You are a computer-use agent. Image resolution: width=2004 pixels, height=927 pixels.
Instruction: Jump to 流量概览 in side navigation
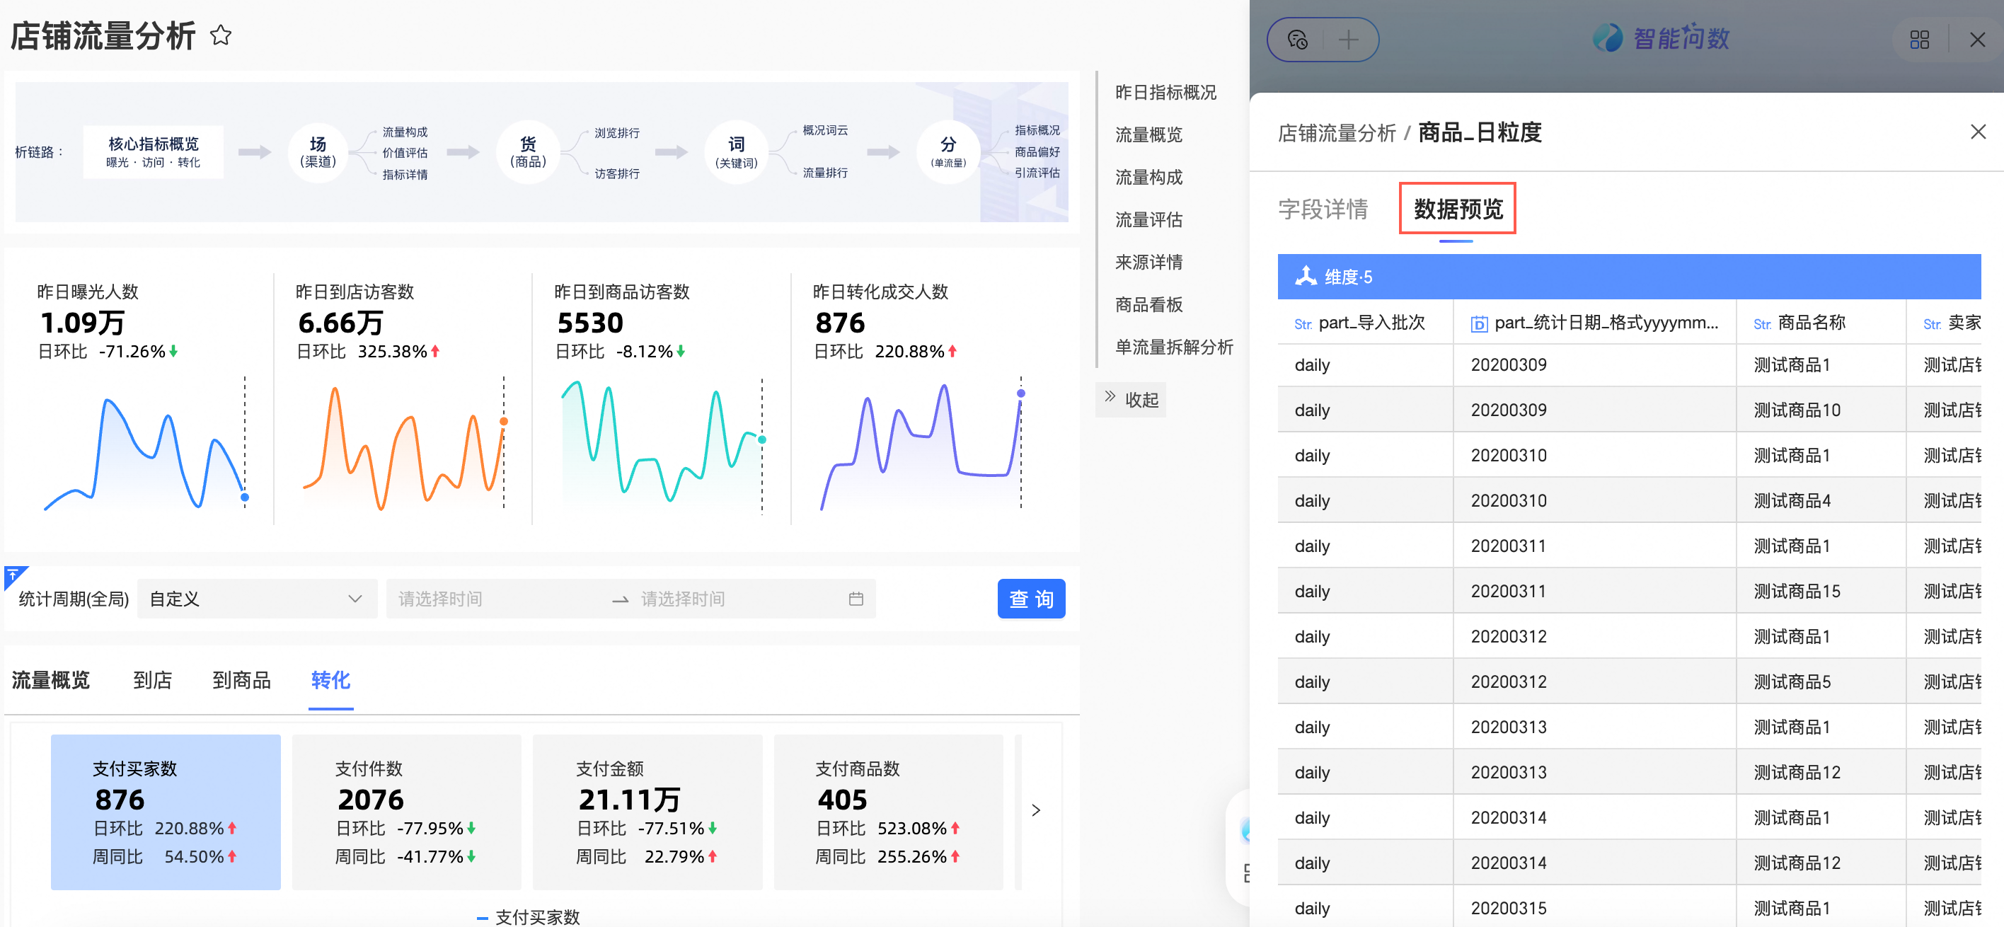click(x=1148, y=134)
